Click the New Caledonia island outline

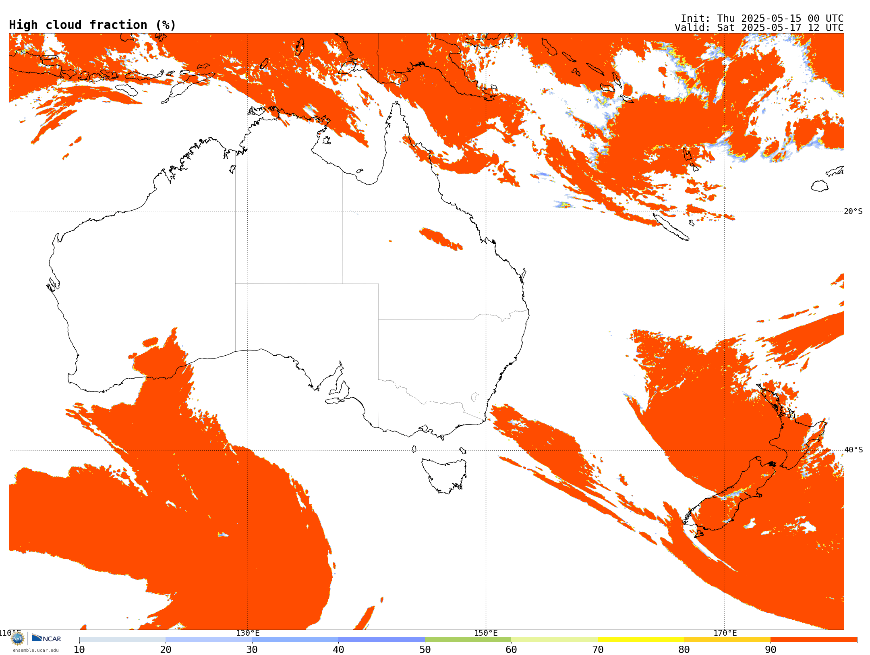click(x=671, y=226)
